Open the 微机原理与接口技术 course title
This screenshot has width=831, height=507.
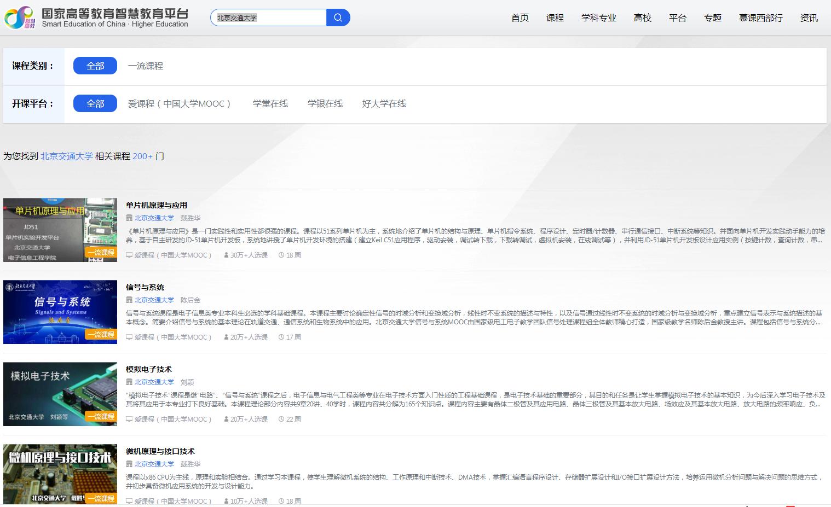(x=160, y=451)
